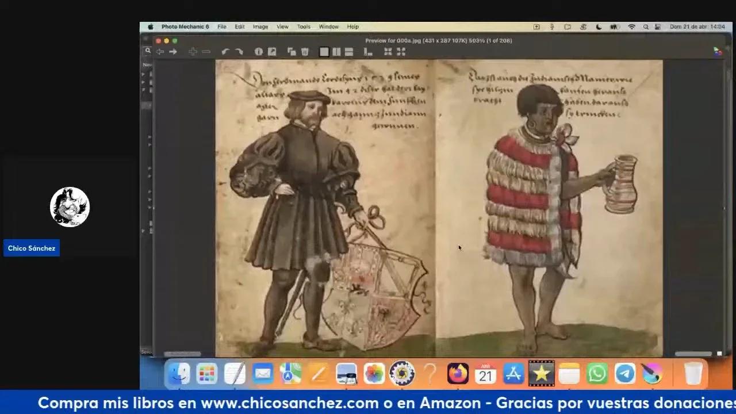
Task: Click the Chico Sánchez name label
Action: (32, 248)
